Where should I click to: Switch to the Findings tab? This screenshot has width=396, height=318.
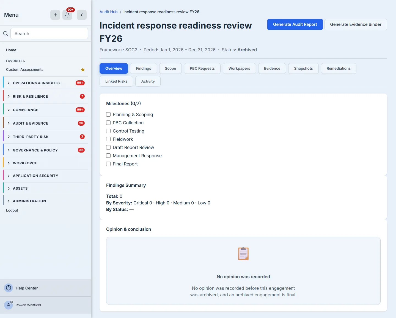pos(144,68)
